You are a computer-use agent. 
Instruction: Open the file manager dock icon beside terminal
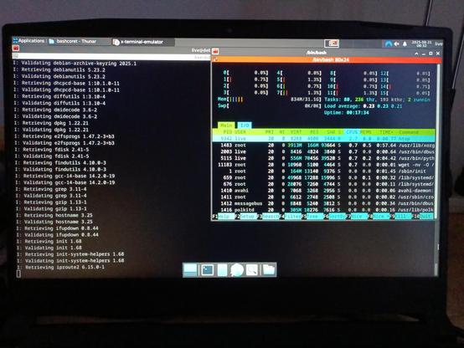tap(222, 270)
